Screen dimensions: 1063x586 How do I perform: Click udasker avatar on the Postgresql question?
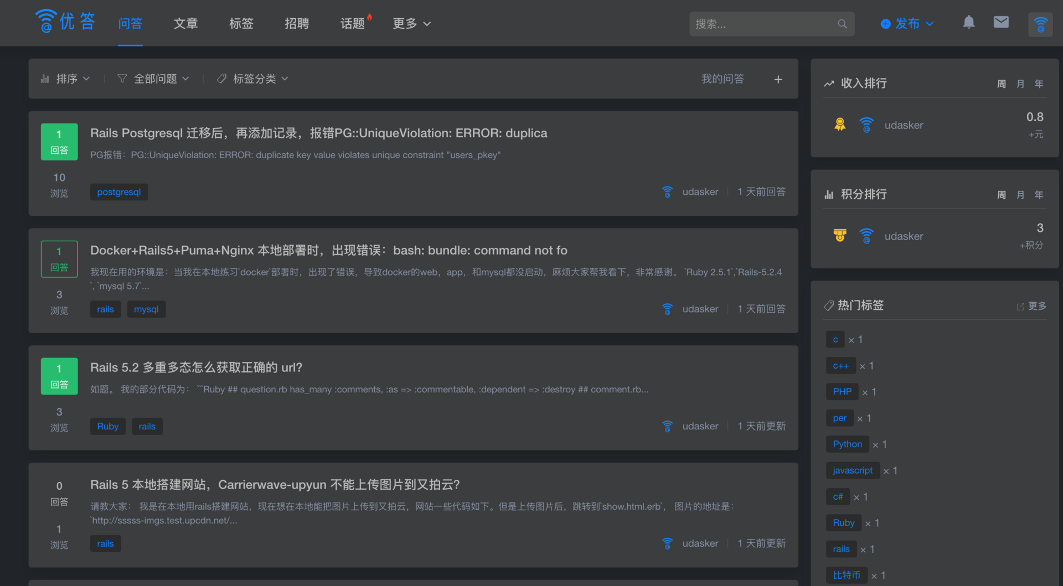click(x=667, y=192)
